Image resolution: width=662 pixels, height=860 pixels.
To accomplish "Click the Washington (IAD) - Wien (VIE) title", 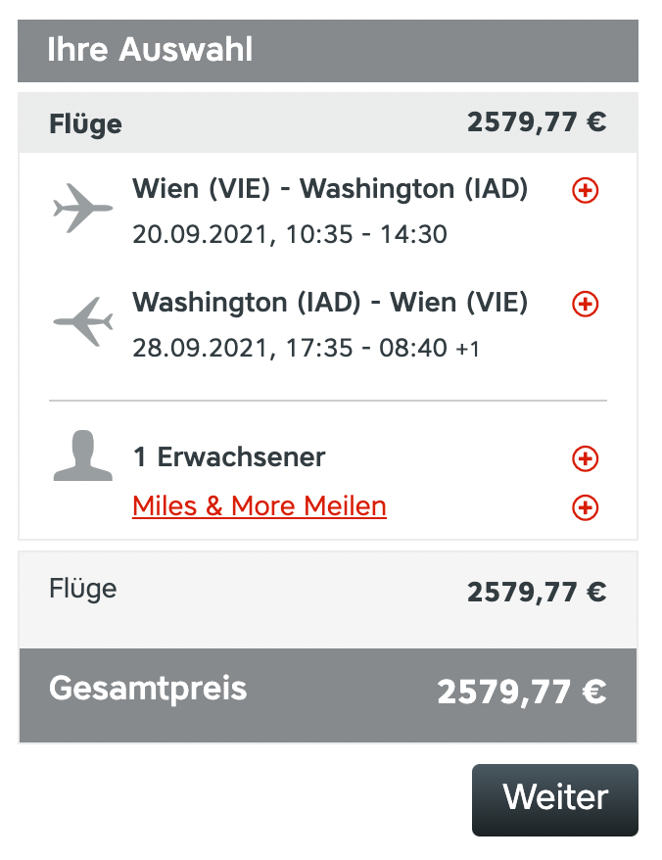I will click(x=330, y=303).
